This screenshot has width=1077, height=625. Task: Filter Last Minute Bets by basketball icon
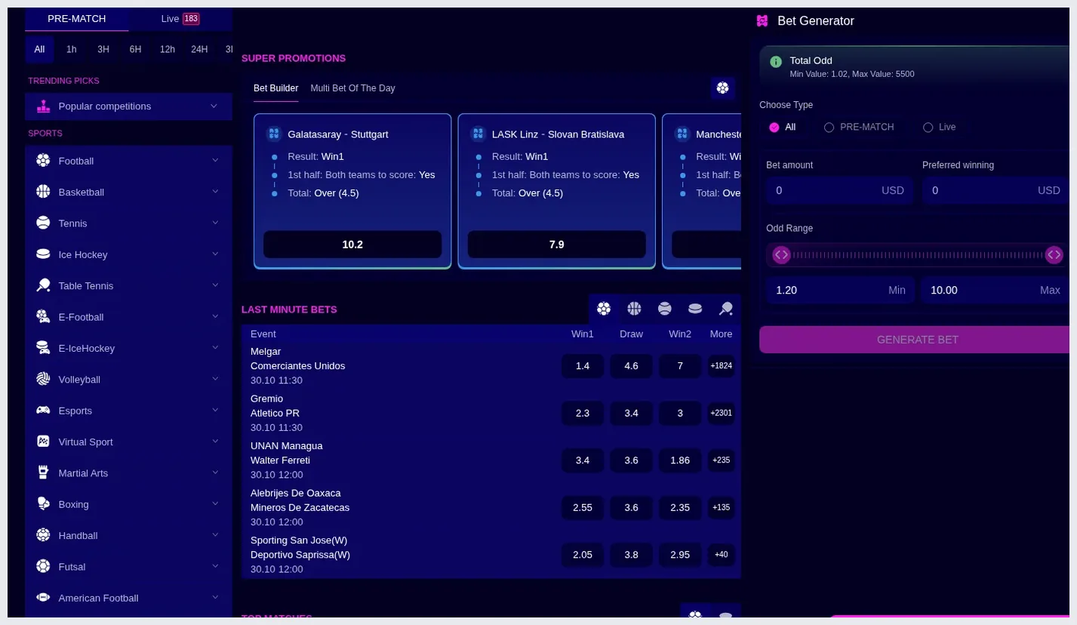(x=634, y=309)
